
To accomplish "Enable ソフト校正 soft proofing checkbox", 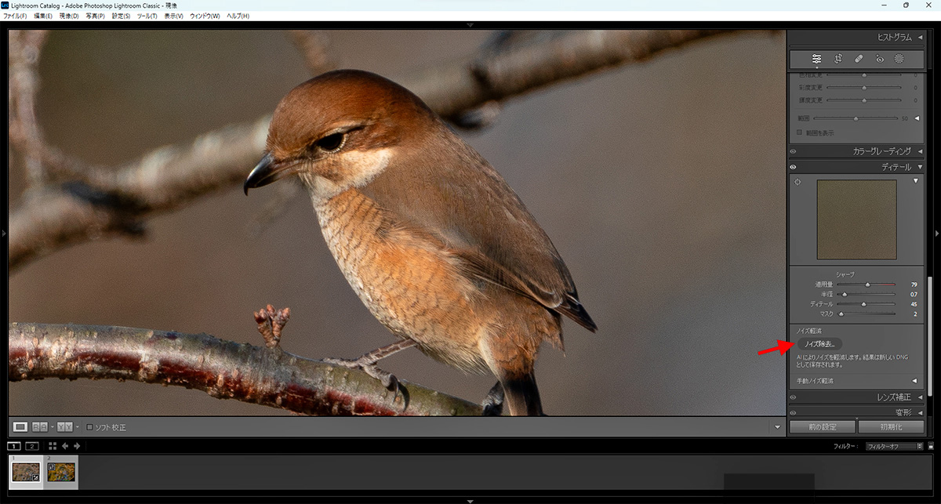I will [90, 427].
